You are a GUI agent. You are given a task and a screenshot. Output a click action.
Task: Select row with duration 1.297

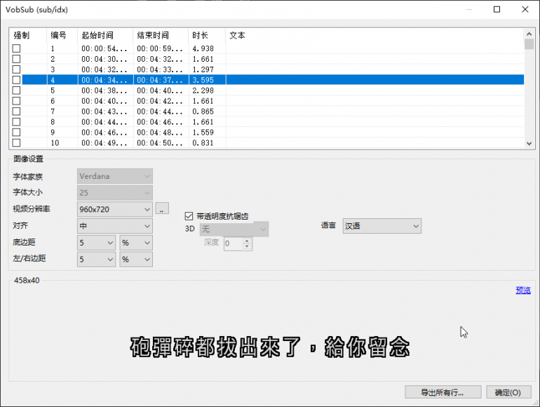click(x=267, y=69)
